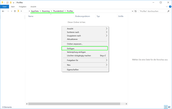Click Thunderbird in the address path
The height and width of the screenshot is (109, 172).
(58, 11)
